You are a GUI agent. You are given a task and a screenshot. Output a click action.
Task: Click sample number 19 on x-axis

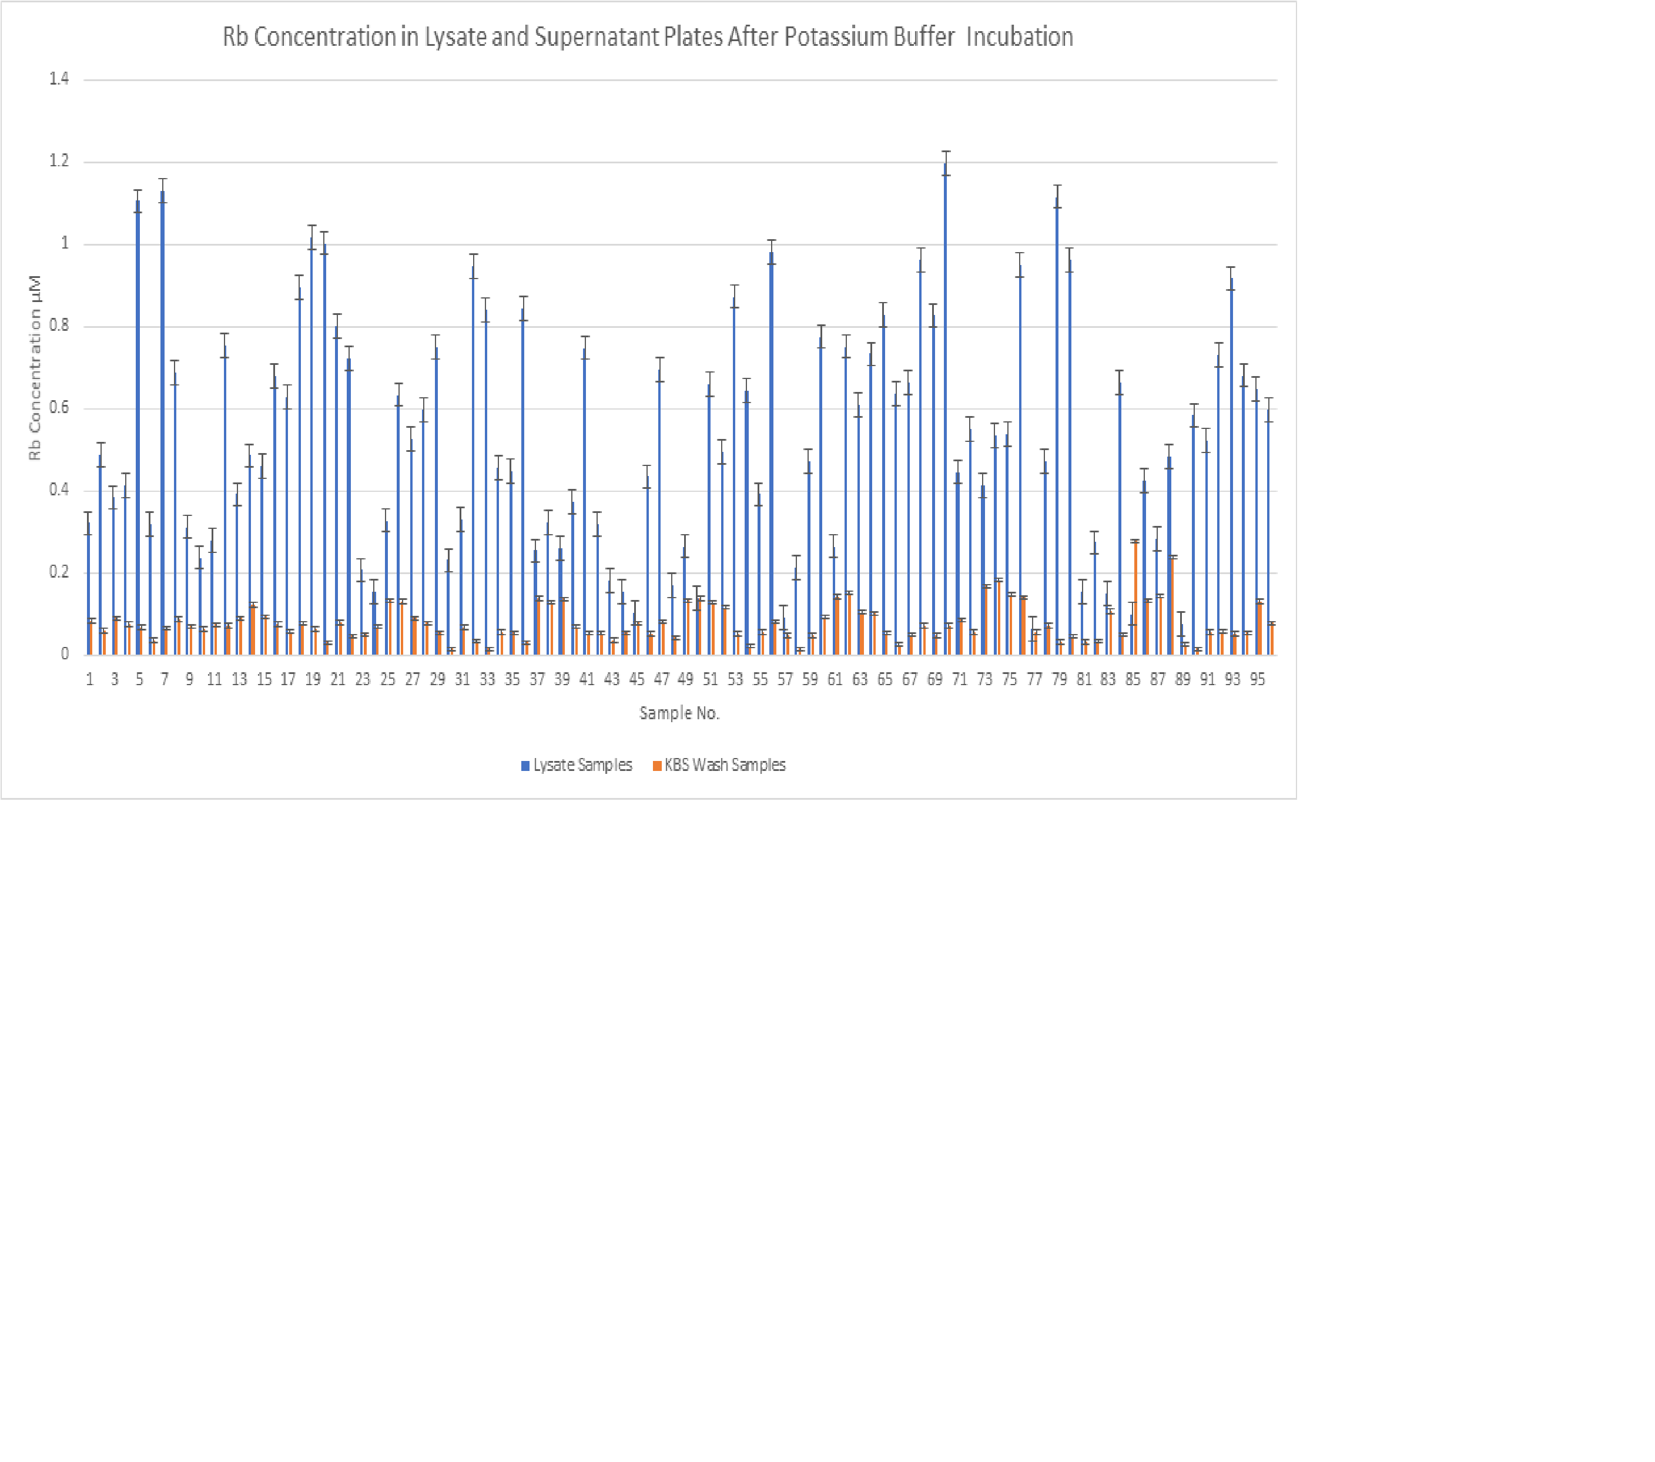[313, 679]
